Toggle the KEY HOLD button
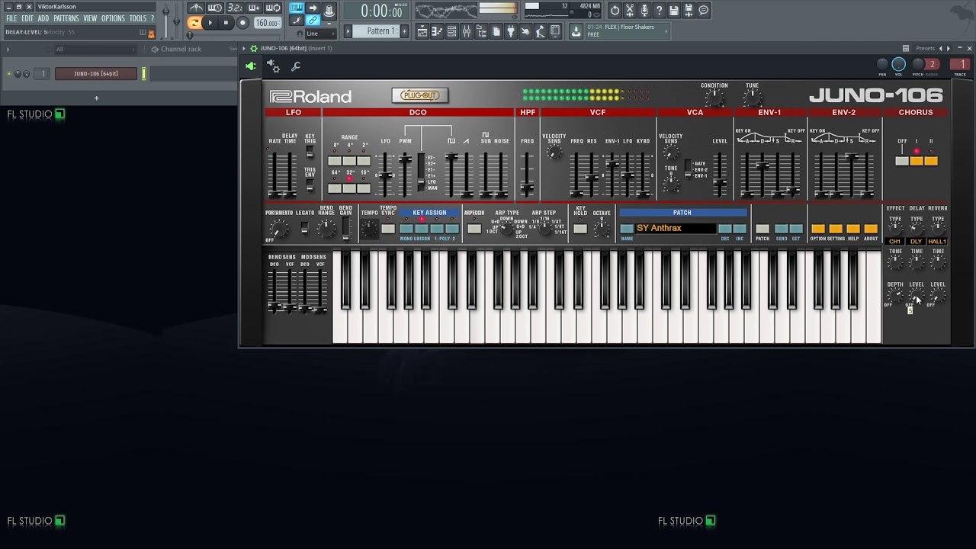 [580, 229]
